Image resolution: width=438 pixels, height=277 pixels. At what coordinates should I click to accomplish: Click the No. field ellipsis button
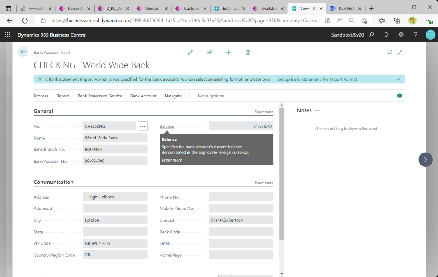pos(142,126)
